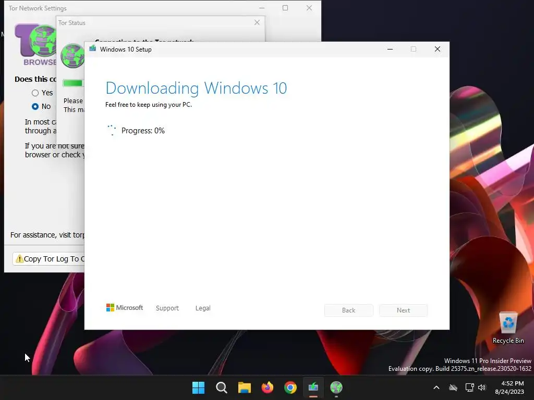Select the Yes radio in Tor Network Settings
This screenshot has height=400, width=534.
pyautogui.click(x=35, y=93)
